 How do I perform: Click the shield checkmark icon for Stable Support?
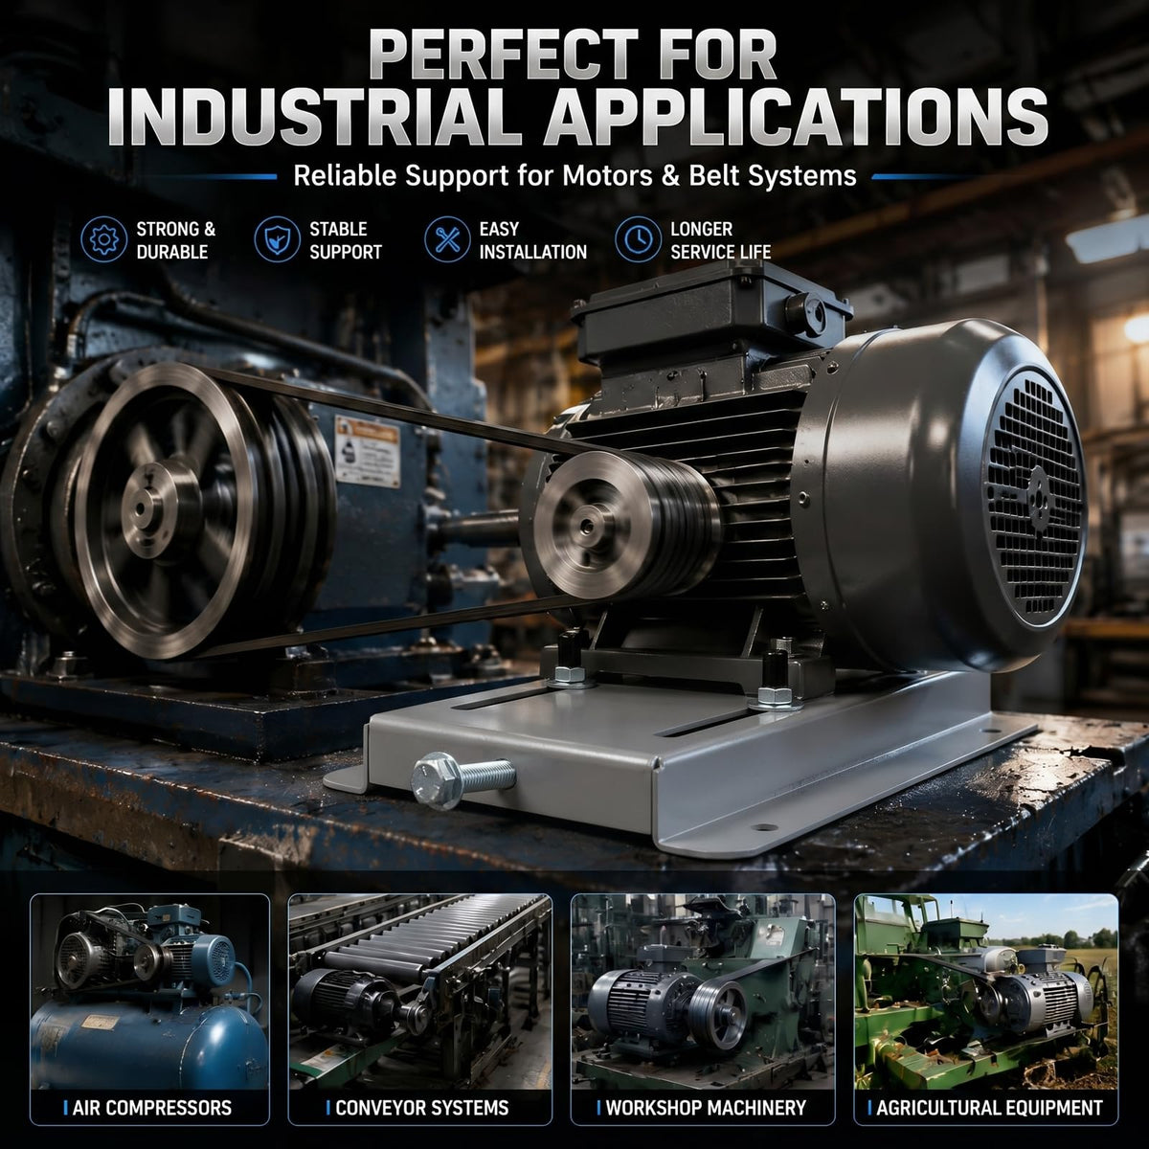click(x=277, y=239)
